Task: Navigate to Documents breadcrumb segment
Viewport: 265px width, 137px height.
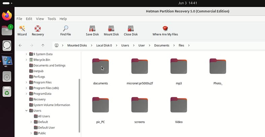Action: click(x=161, y=45)
